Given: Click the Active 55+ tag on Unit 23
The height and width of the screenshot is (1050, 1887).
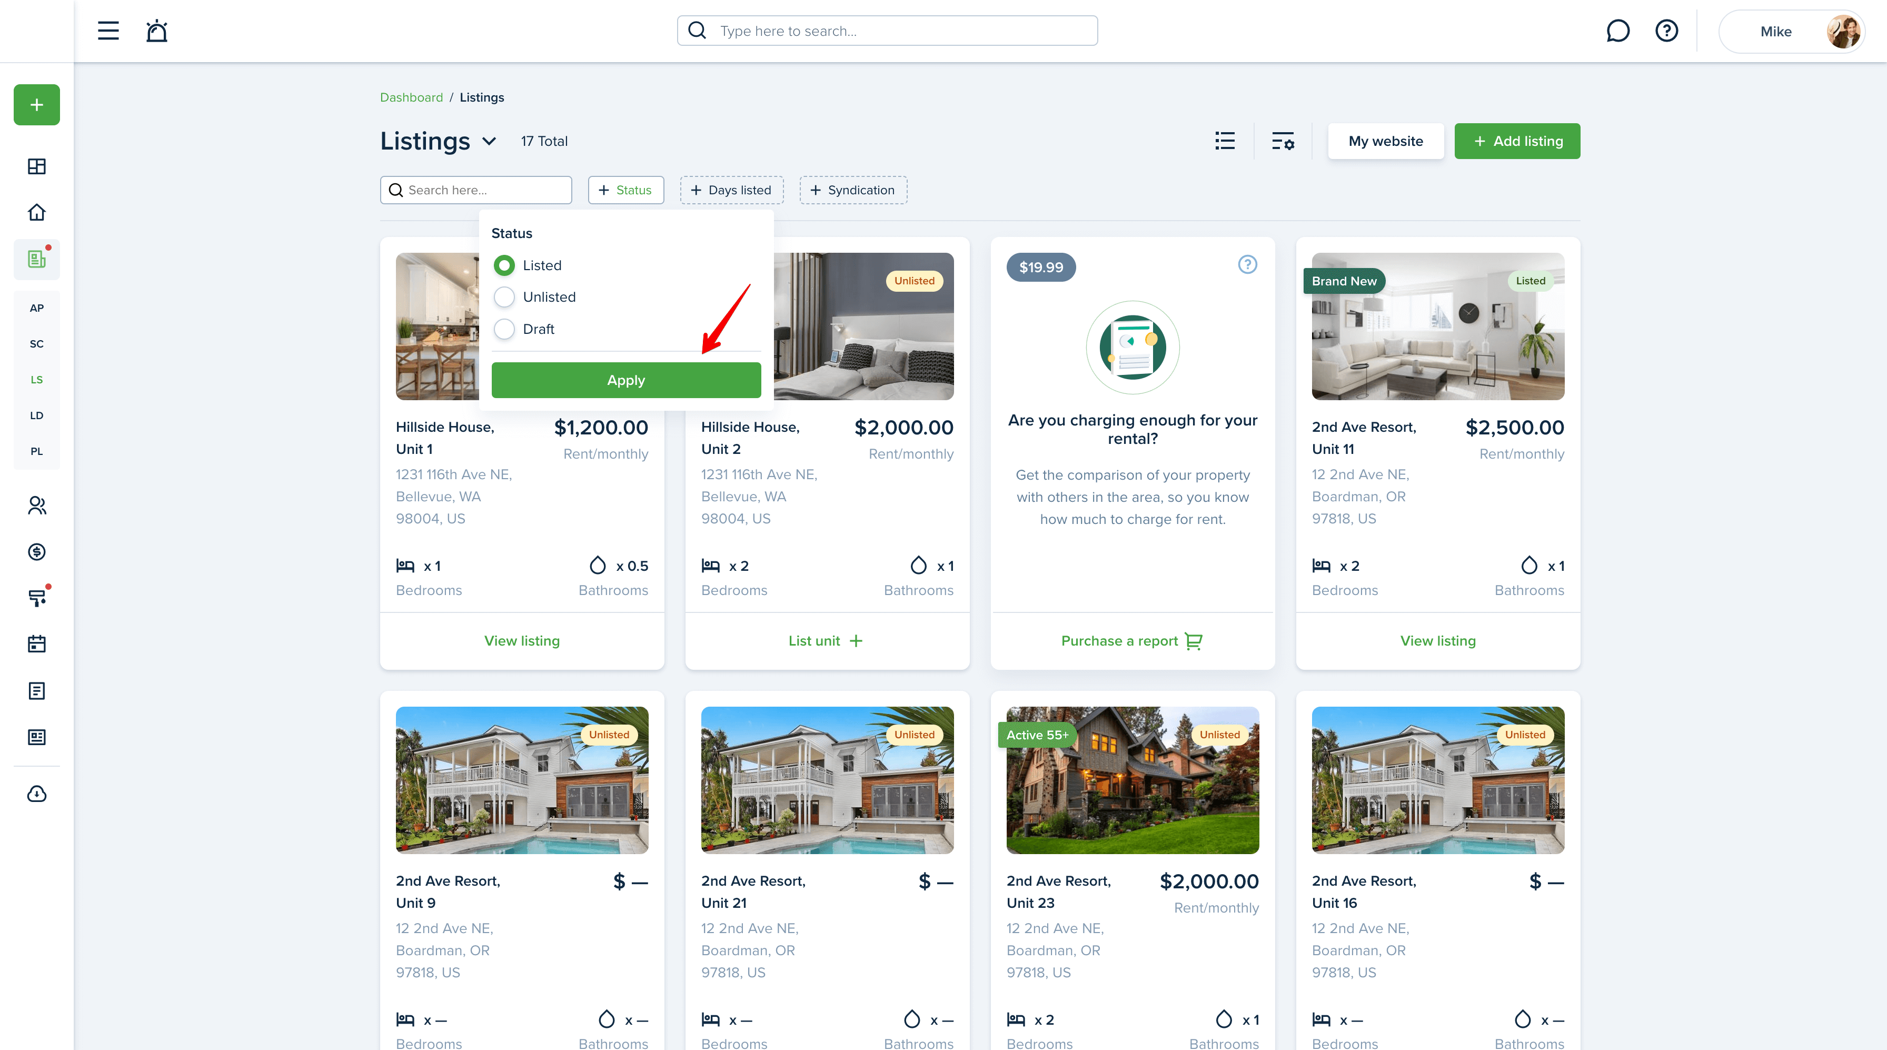Looking at the screenshot, I should coord(1037,735).
